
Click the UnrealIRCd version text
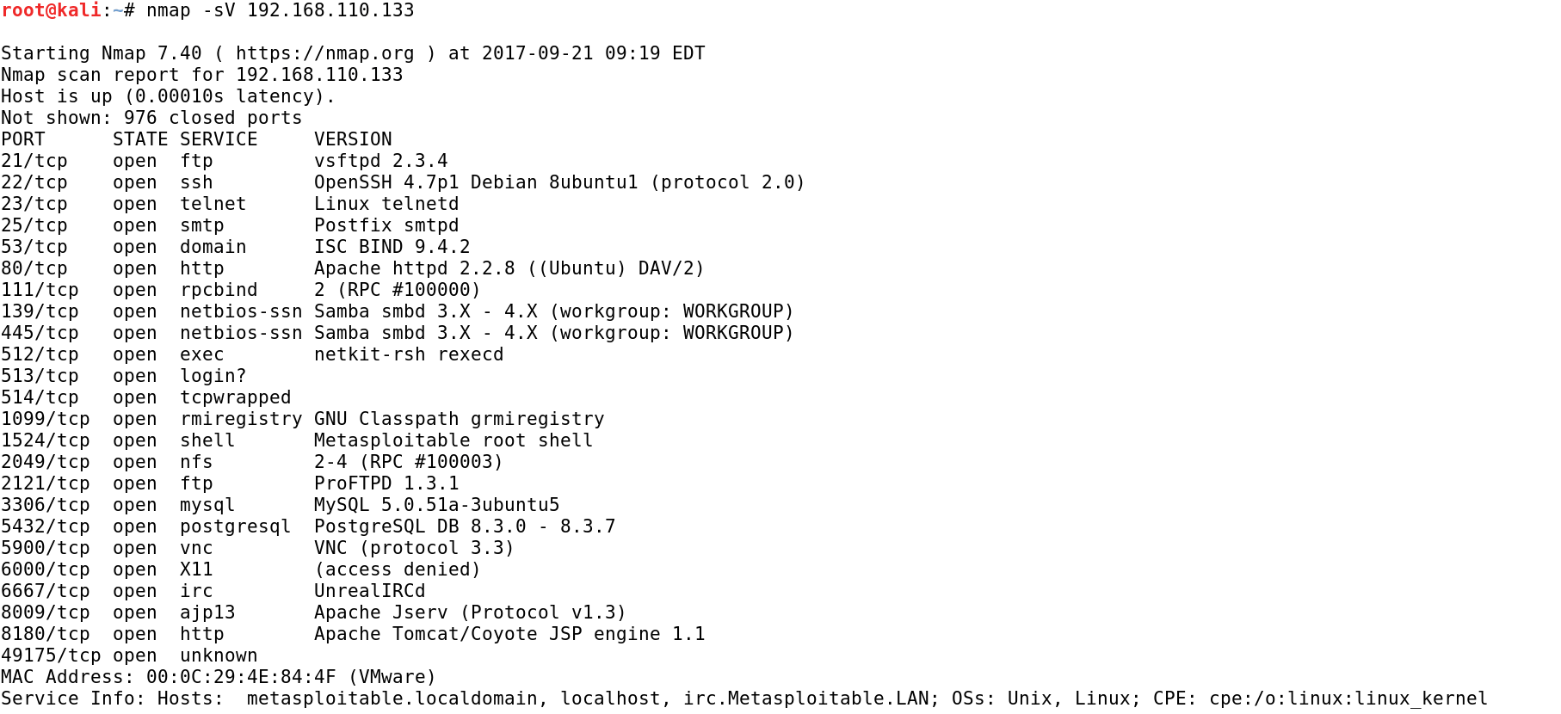[369, 591]
